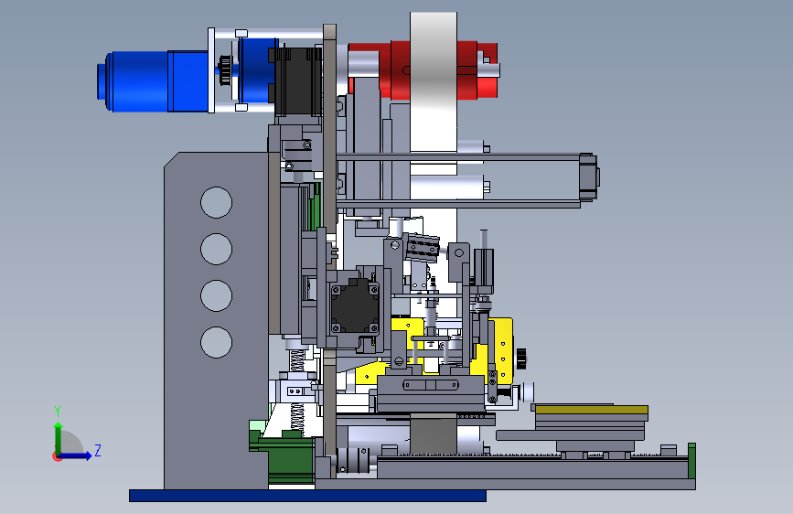The width and height of the screenshot is (793, 514).
Task: Select the black timing pulley beside blue motor
Action: click(225, 70)
